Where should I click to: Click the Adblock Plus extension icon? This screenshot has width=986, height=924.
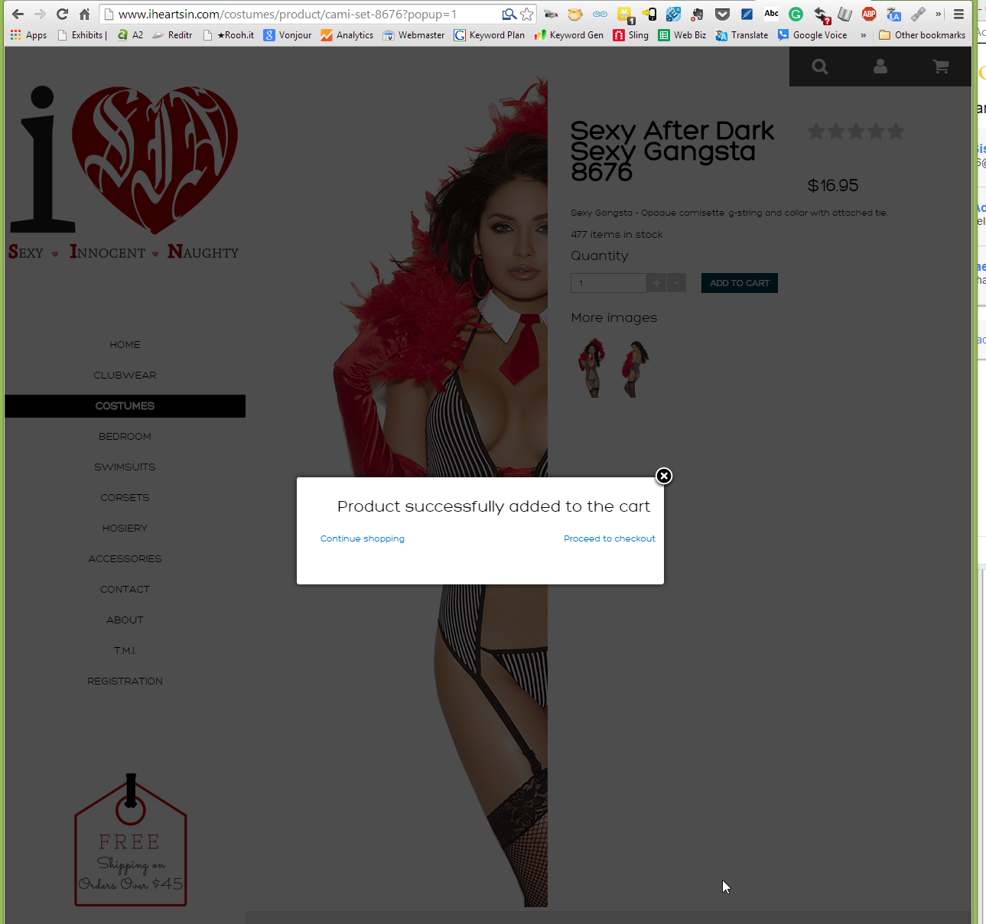[x=869, y=14]
